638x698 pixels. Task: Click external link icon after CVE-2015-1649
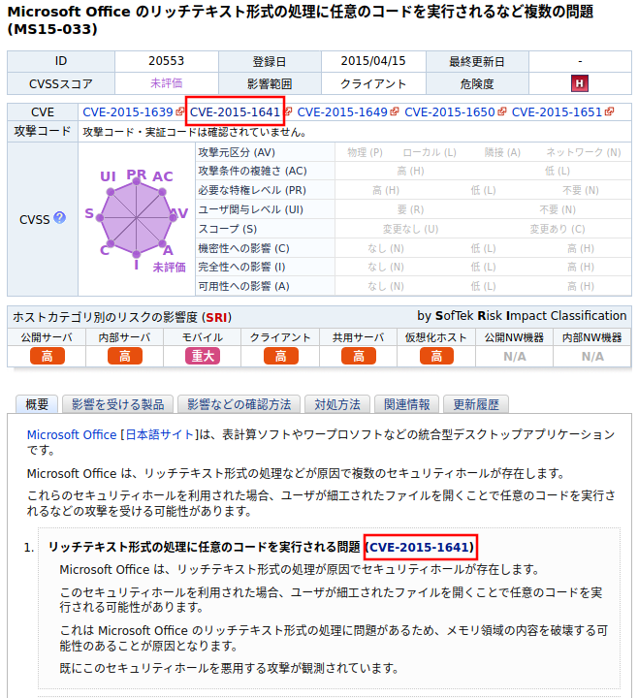pos(395,111)
